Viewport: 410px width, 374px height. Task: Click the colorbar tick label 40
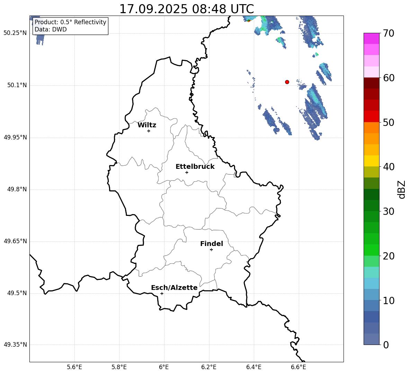pos(389,167)
